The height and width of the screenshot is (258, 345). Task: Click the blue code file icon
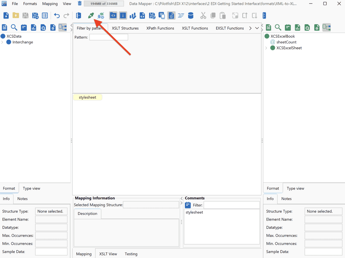click(x=142, y=16)
